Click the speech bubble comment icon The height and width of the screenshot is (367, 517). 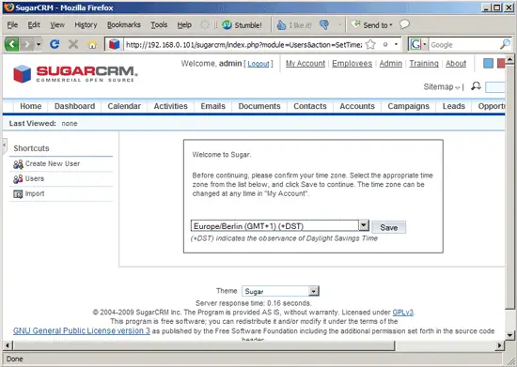(404, 24)
